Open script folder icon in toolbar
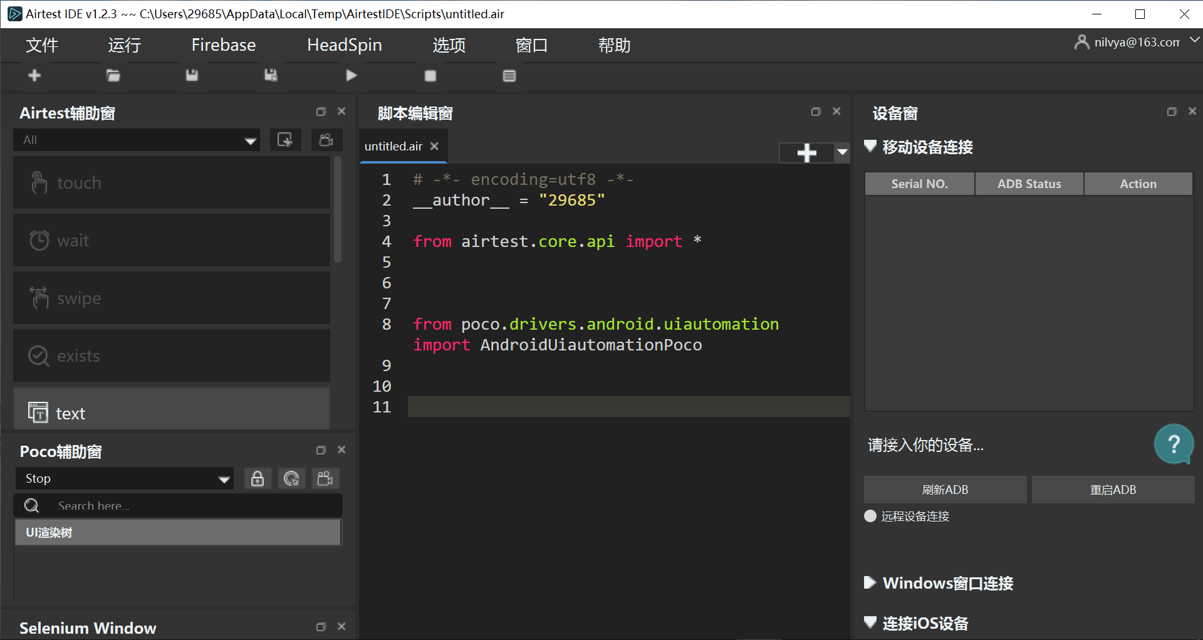The image size is (1203, 640). coord(113,76)
